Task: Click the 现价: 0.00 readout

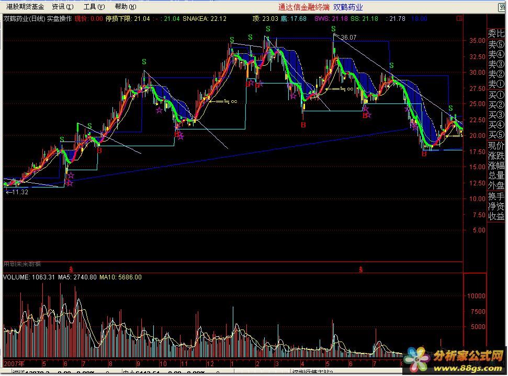Action: coord(88,19)
